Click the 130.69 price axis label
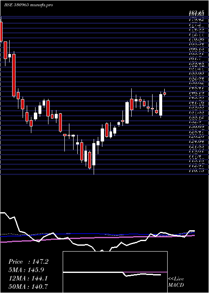209x293 pixels. click(x=196, y=126)
